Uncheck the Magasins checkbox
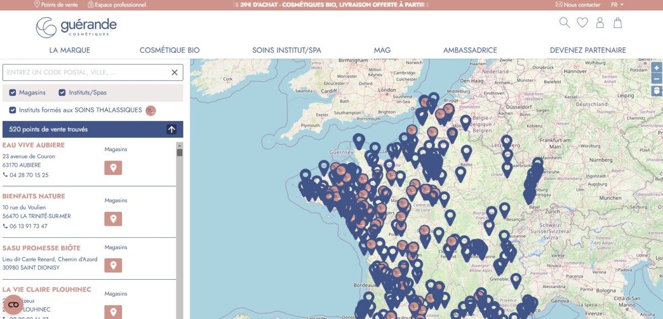The image size is (663, 319). 13,92
